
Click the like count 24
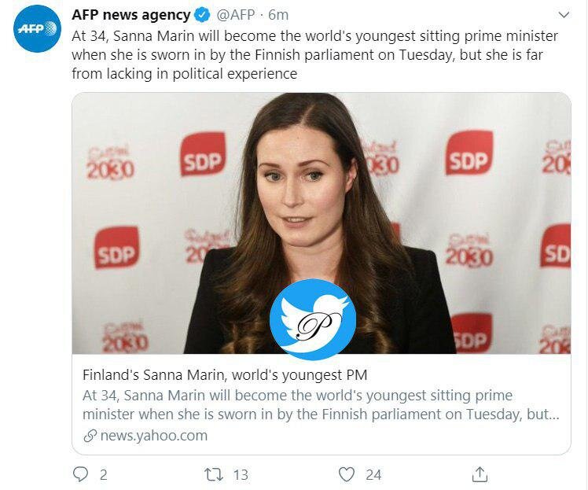[x=373, y=474]
